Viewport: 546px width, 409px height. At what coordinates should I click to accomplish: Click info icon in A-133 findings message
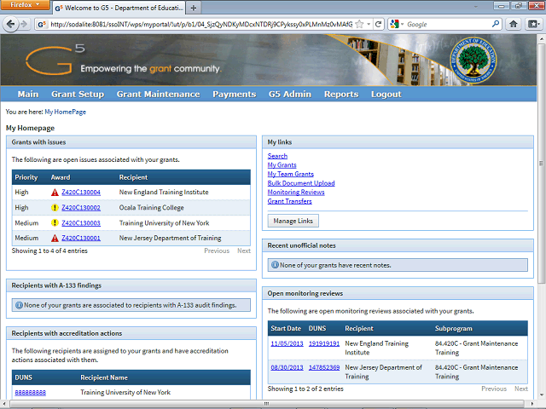point(19,305)
